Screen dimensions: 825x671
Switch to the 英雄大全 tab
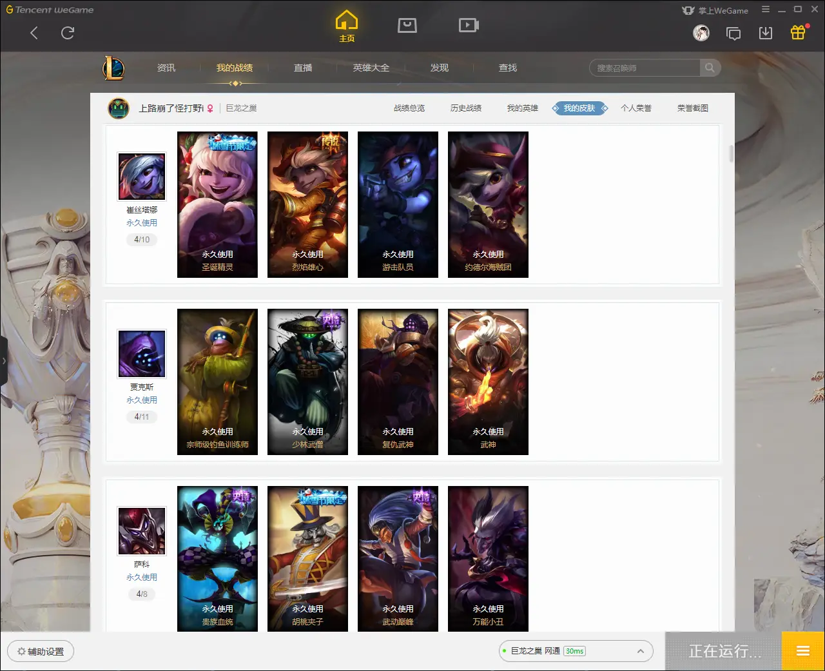click(x=371, y=68)
